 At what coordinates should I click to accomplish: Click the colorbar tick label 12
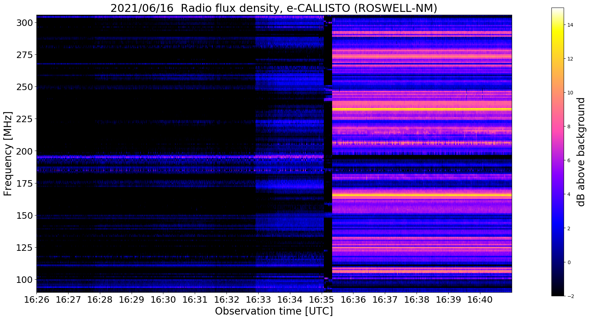569,59
